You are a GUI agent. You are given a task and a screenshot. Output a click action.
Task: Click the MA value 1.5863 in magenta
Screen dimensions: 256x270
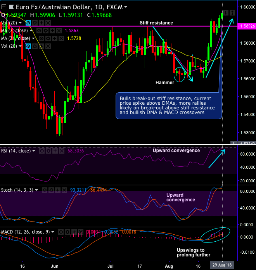coord(72,31)
